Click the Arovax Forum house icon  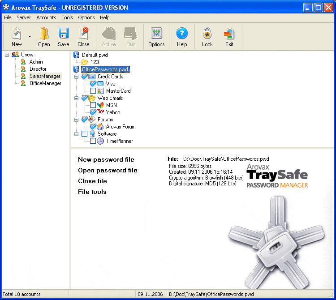pyautogui.click(x=100, y=127)
